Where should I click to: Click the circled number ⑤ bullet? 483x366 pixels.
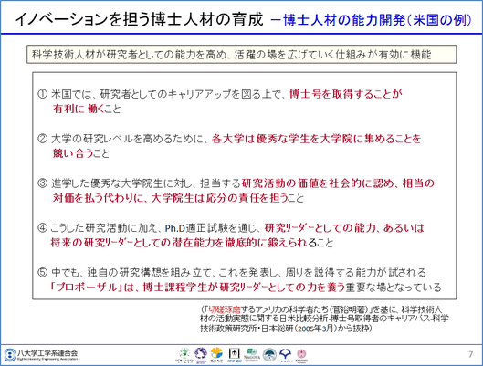click(42, 272)
